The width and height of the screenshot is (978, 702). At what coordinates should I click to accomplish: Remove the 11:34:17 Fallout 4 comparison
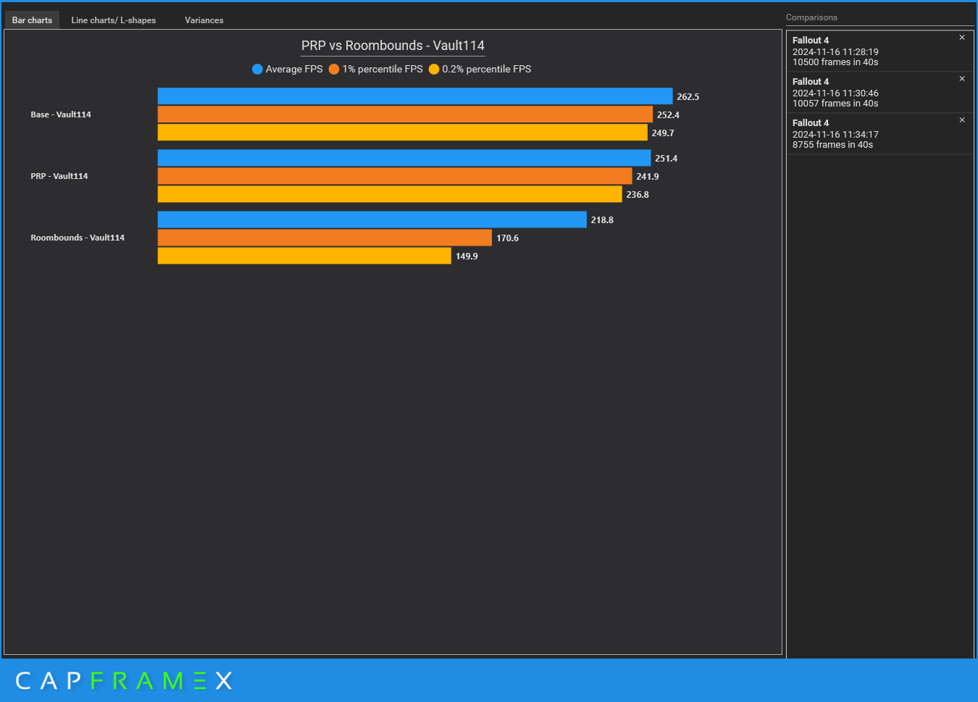pyautogui.click(x=962, y=120)
